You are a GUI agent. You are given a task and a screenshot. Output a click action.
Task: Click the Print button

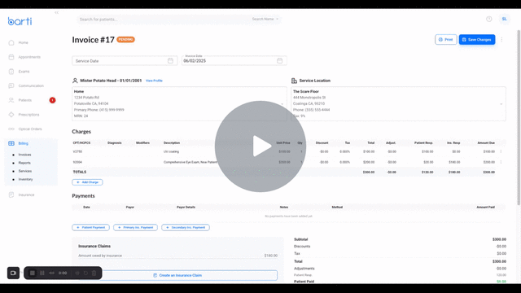[x=446, y=40]
